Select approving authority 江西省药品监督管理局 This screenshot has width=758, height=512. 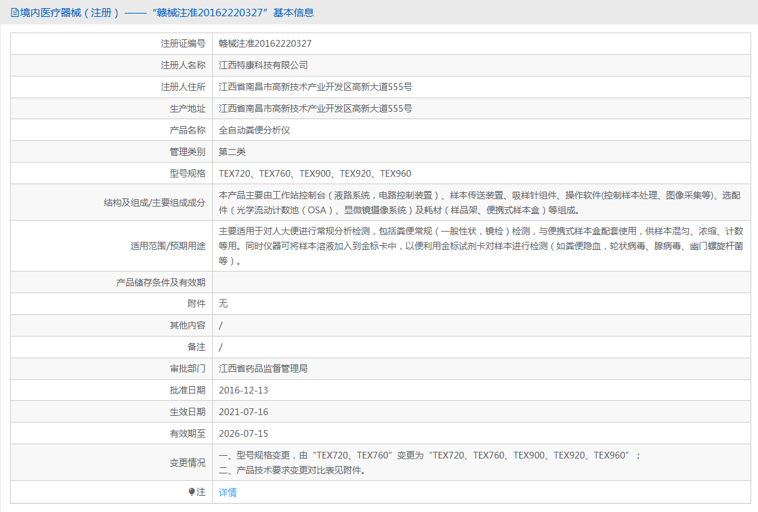pyautogui.click(x=263, y=369)
